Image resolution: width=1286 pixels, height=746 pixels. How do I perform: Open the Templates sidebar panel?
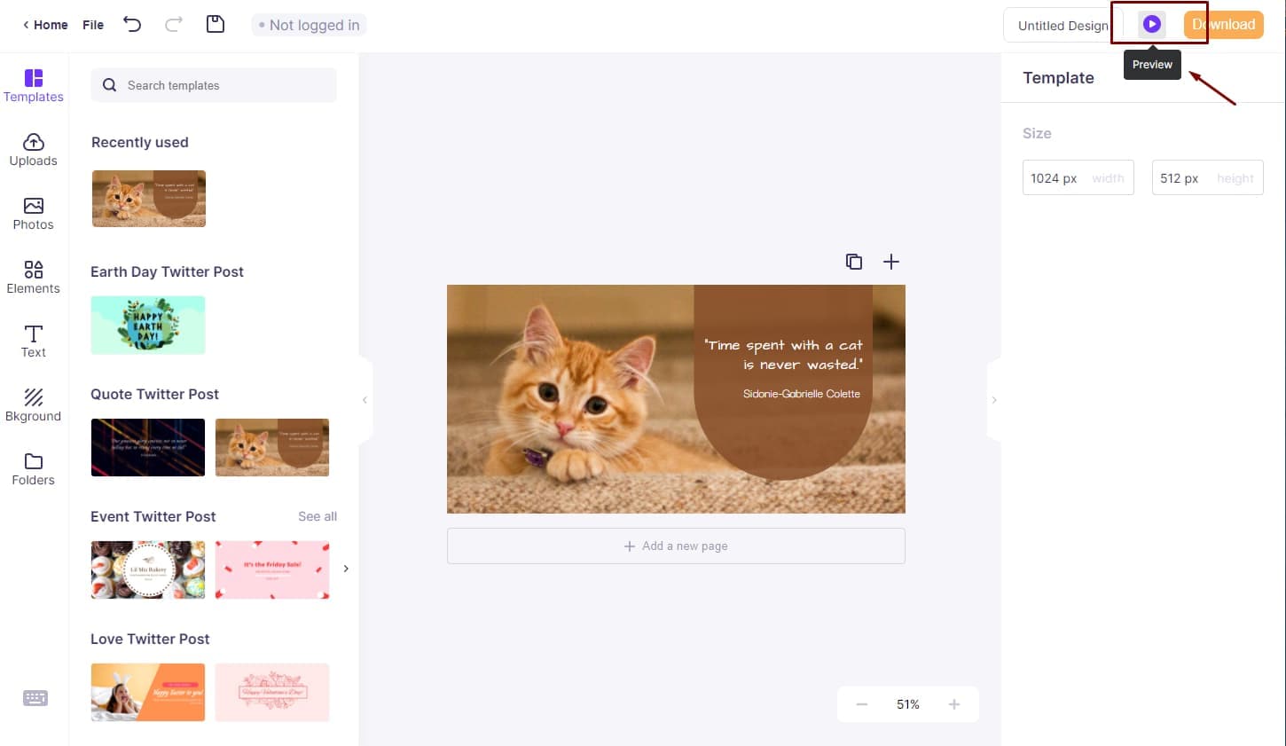click(x=34, y=86)
